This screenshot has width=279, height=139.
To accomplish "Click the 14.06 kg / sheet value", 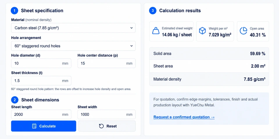I will click(177, 34).
